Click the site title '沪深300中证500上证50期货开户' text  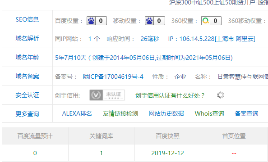tap(212, 3)
